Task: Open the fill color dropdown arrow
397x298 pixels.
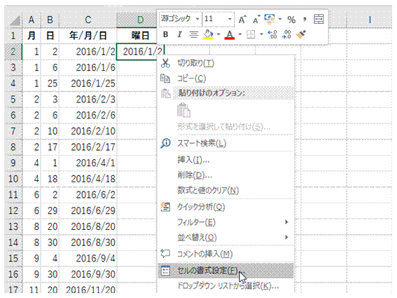Action: [x=218, y=34]
